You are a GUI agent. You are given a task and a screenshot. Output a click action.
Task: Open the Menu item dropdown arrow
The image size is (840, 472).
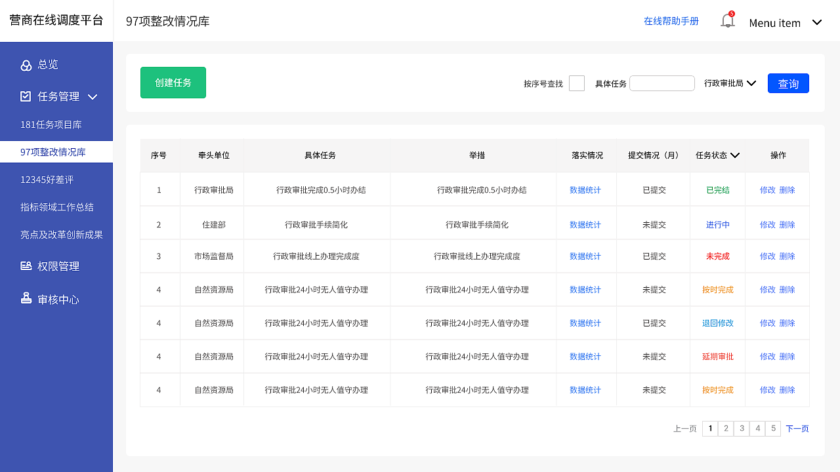[x=817, y=22]
